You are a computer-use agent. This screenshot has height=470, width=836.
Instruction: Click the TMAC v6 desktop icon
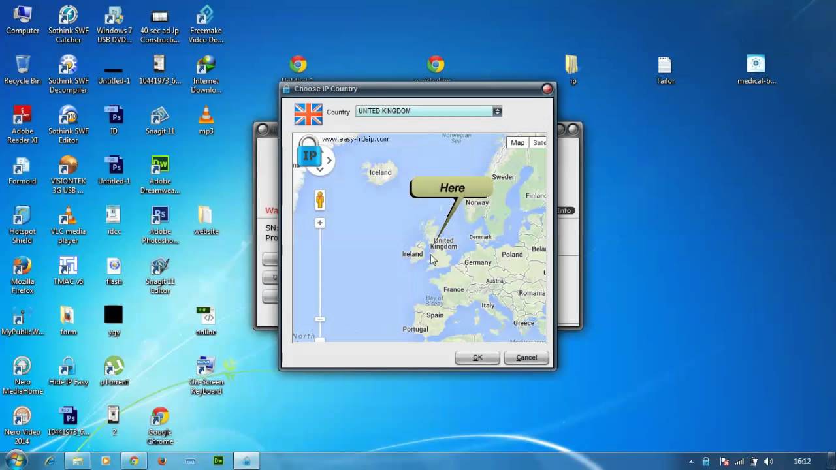coord(69,271)
